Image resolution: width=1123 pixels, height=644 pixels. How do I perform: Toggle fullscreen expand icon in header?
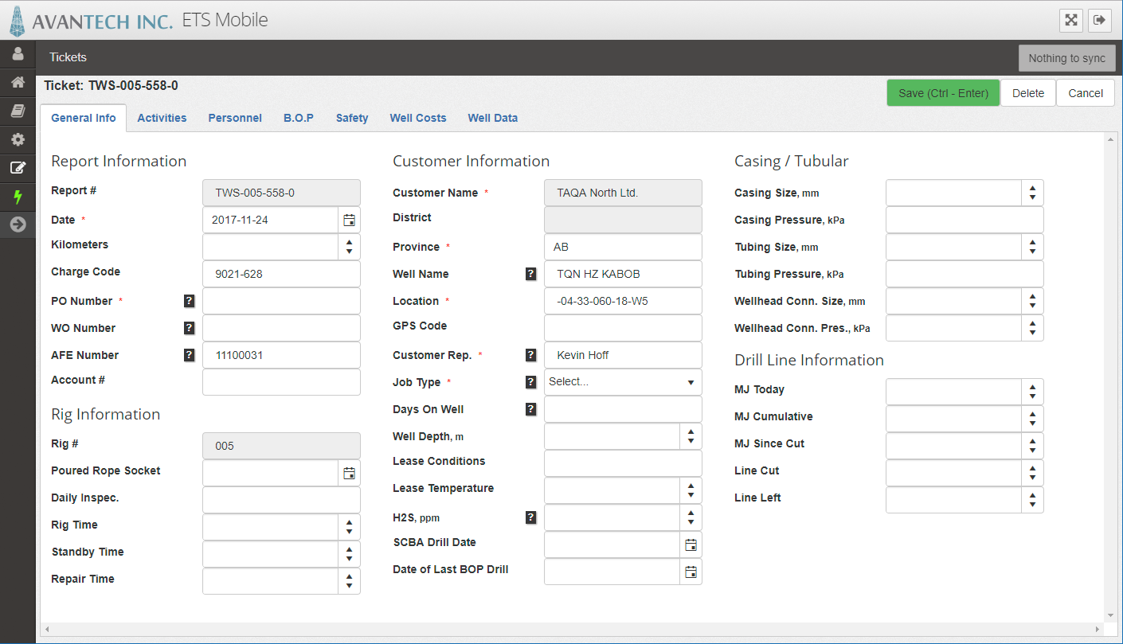pyautogui.click(x=1071, y=20)
